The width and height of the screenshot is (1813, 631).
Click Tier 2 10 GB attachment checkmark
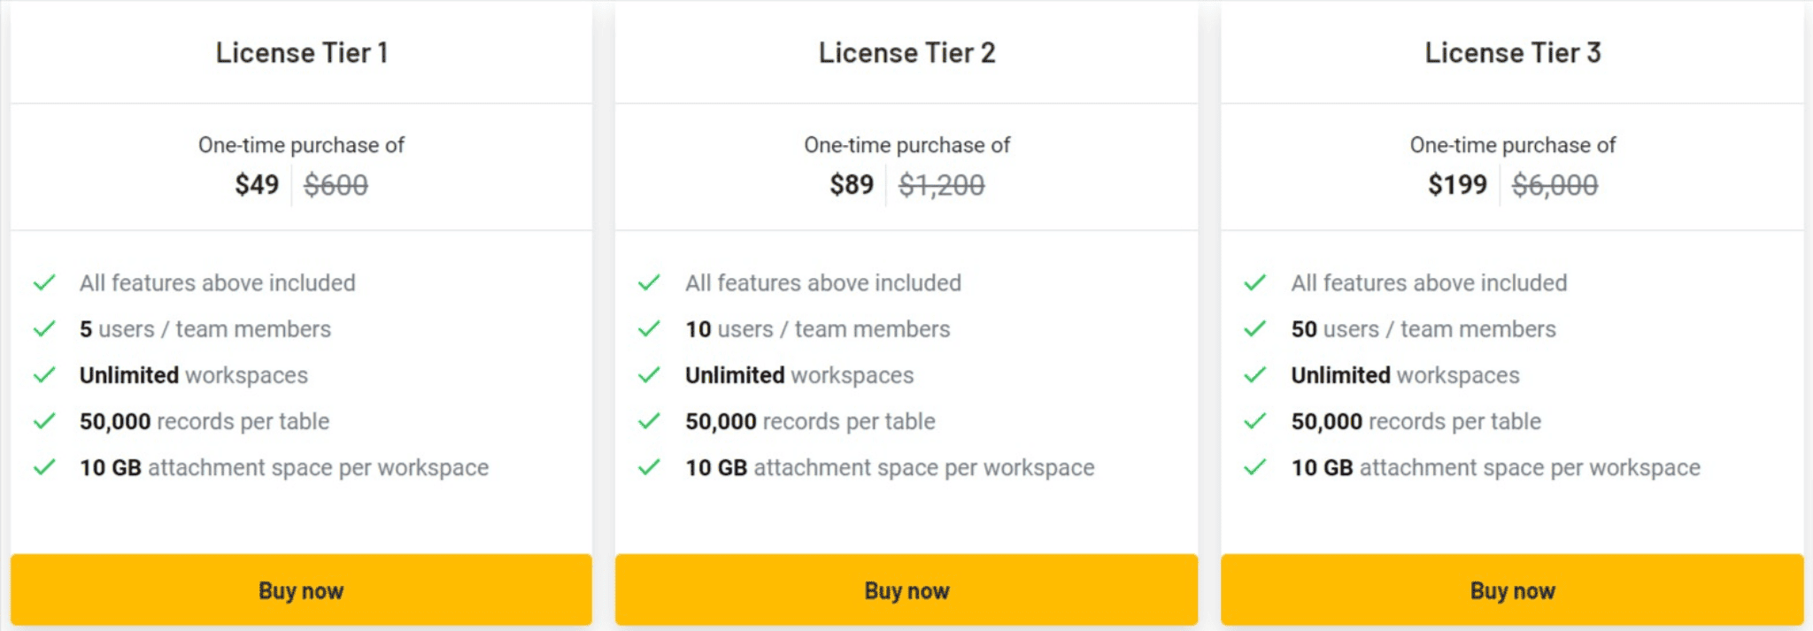click(x=649, y=467)
